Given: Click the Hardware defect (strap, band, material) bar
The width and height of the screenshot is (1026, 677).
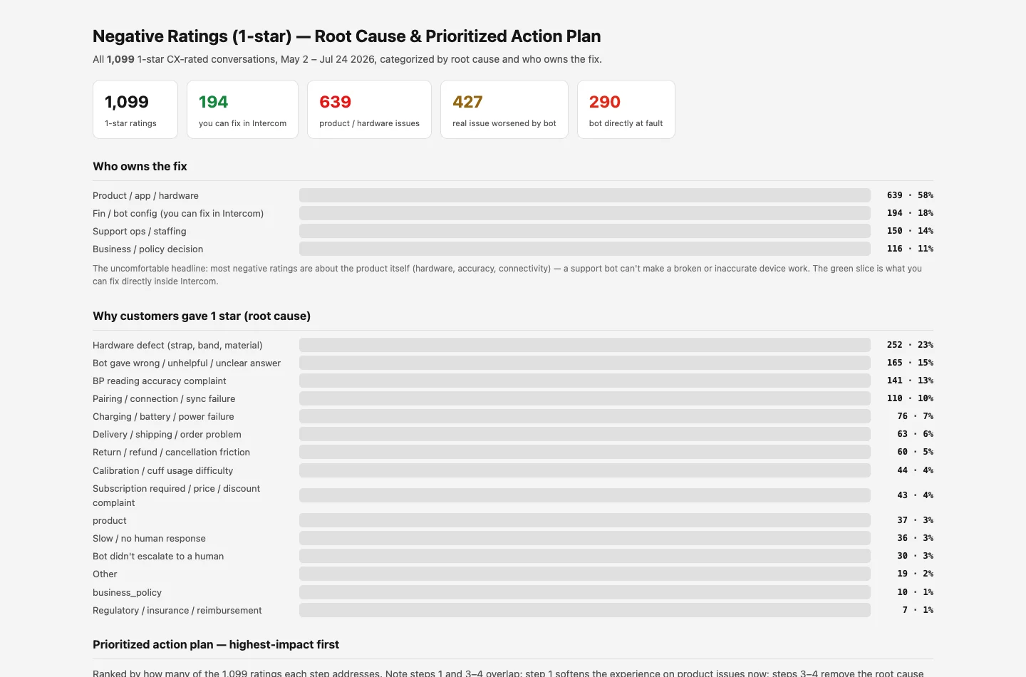Looking at the screenshot, I should point(585,345).
